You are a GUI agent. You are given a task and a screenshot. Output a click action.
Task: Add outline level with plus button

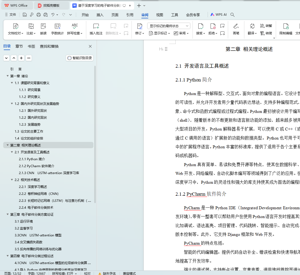[21, 58]
